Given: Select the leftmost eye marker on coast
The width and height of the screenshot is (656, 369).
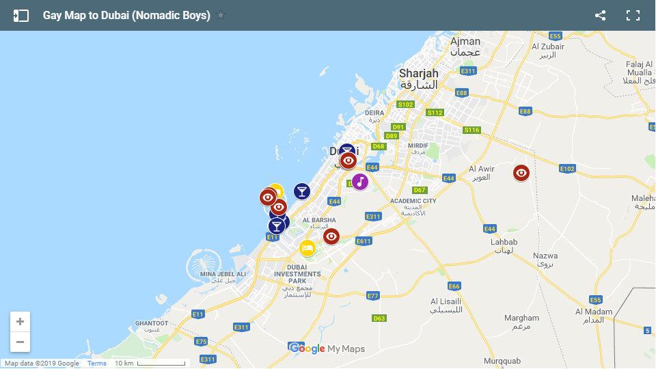Looking at the screenshot, I should [268, 197].
